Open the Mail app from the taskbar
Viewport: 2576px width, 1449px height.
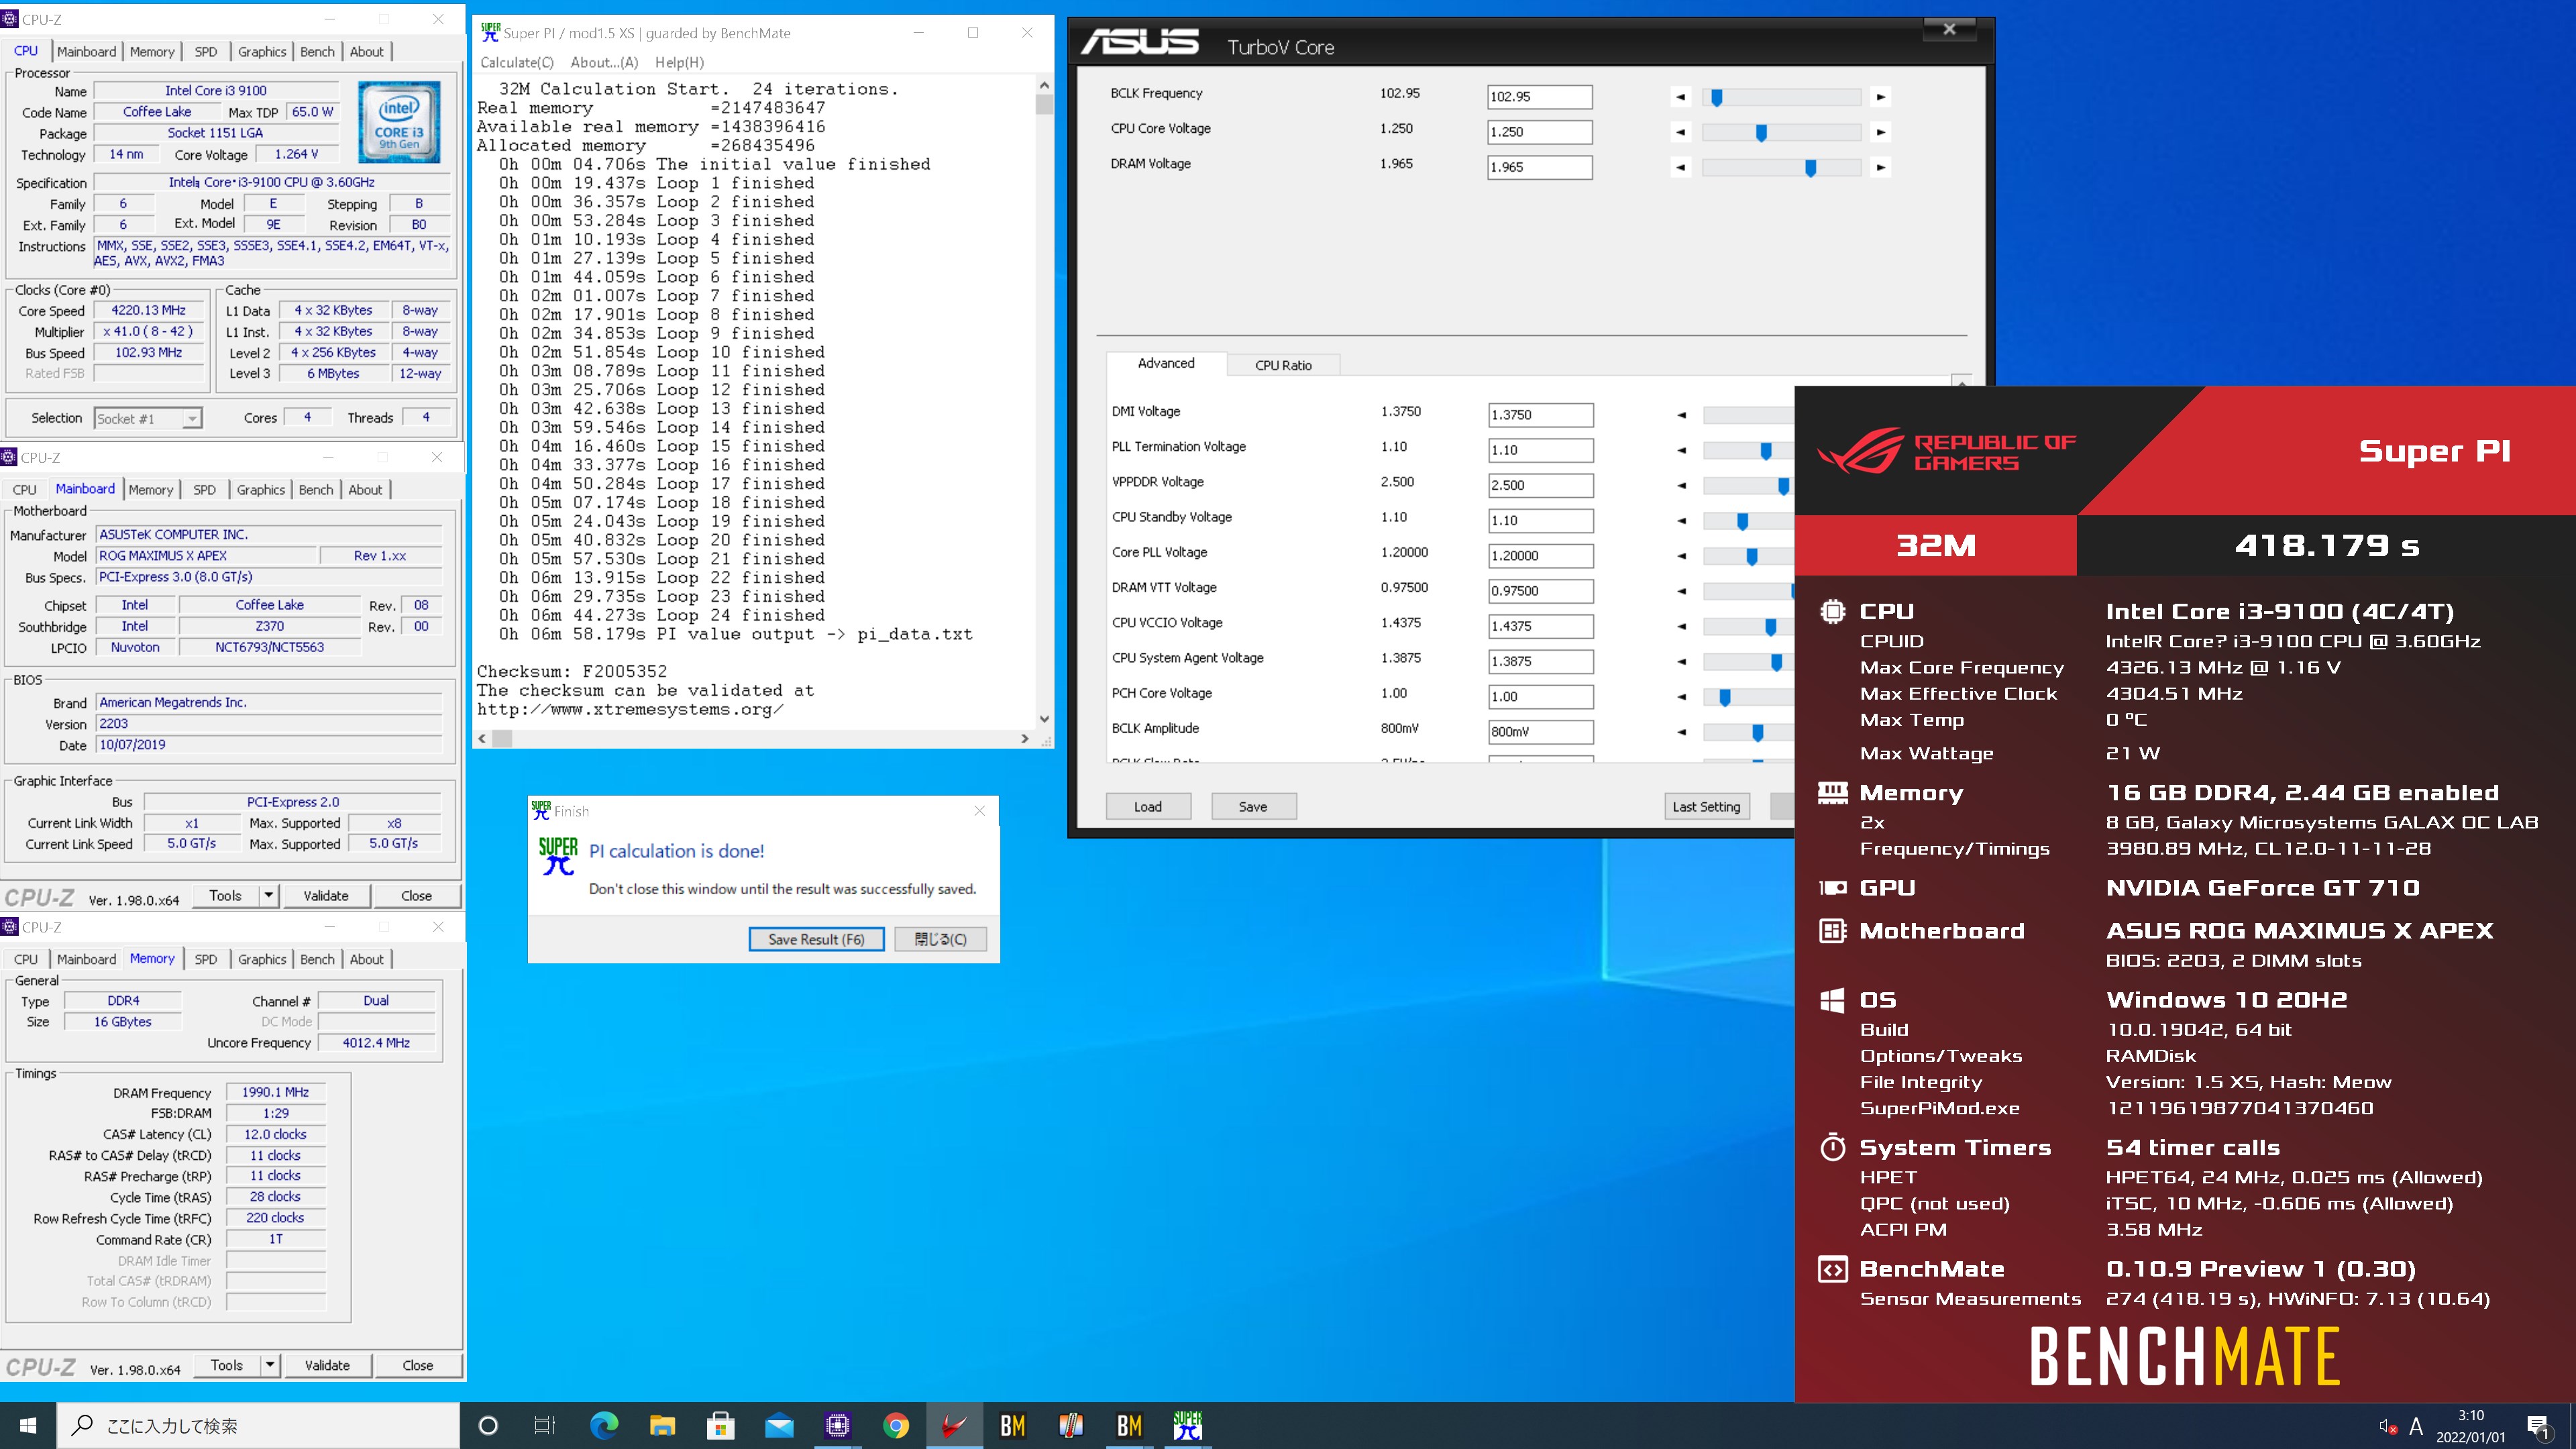coord(779,1425)
